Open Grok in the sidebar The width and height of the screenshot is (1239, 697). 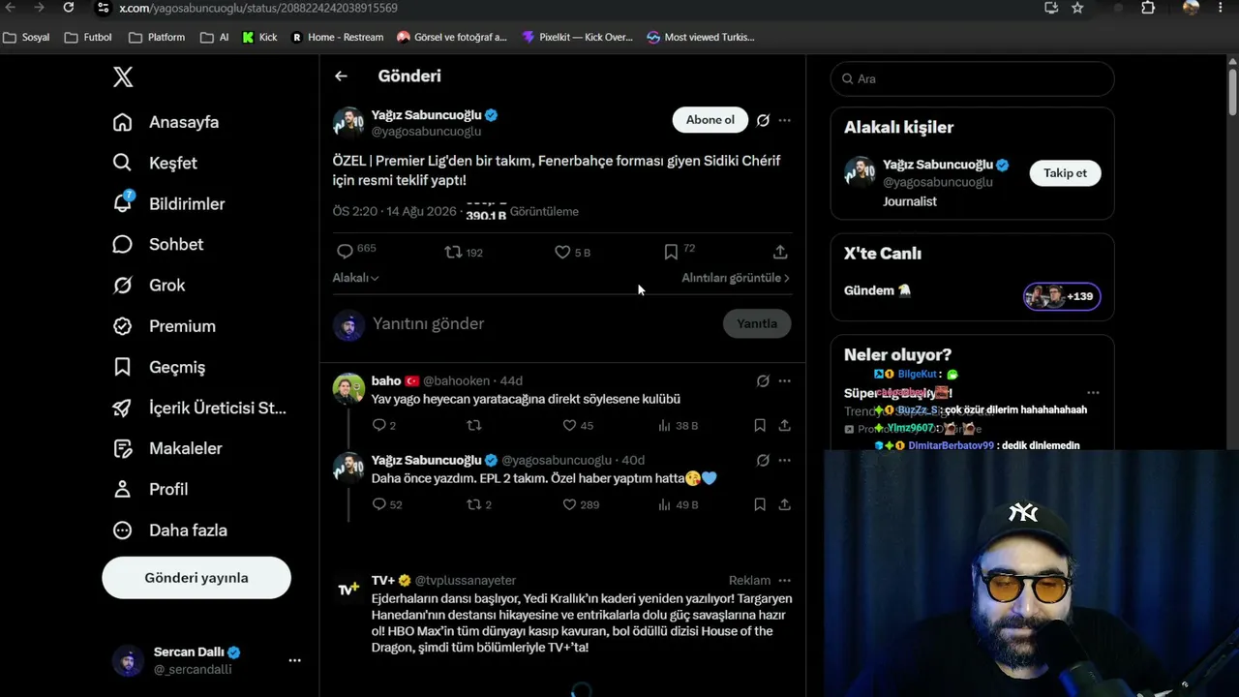click(x=149, y=285)
